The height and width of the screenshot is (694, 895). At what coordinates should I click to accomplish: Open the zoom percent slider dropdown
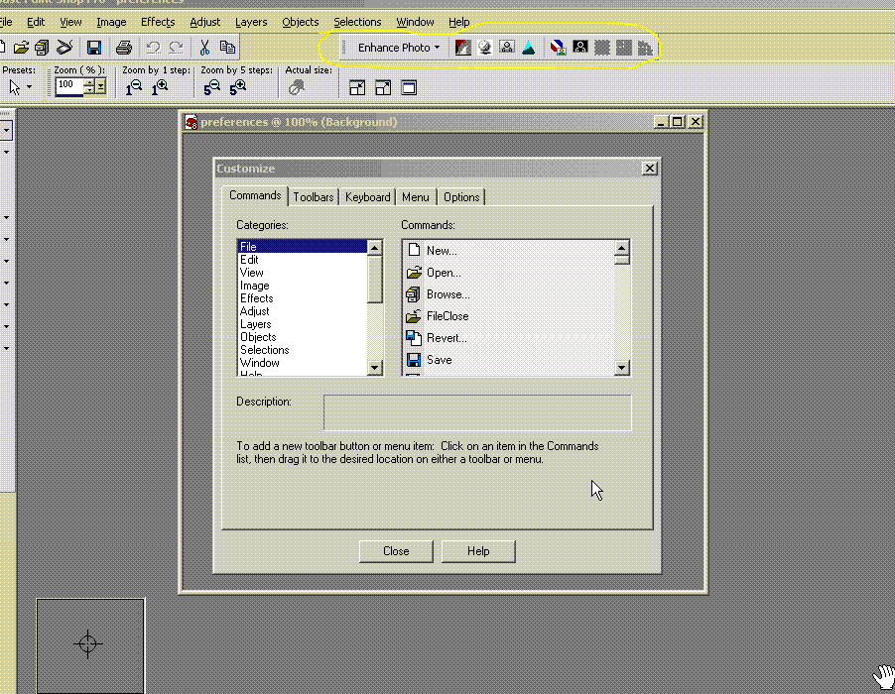[101, 86]
